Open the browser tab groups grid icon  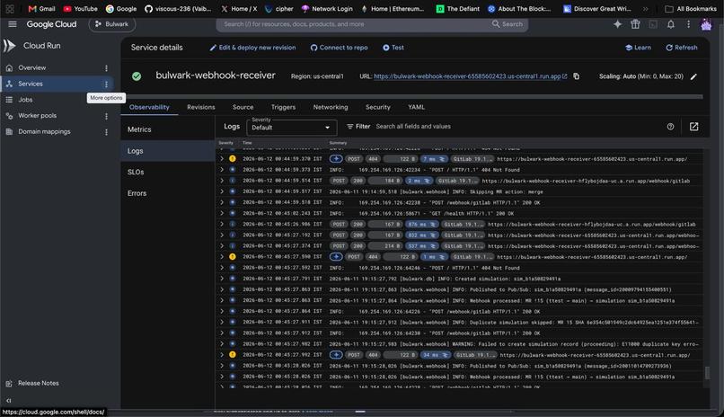coord(10,8)
